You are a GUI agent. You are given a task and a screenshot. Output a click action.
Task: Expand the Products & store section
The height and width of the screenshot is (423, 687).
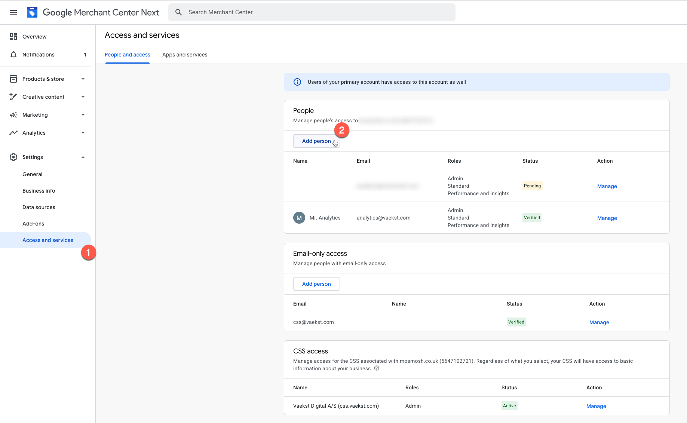tap(83, 79)
